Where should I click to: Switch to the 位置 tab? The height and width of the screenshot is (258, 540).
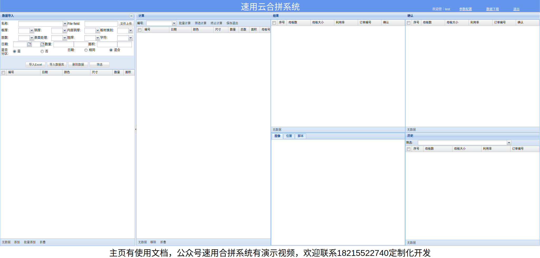pyautogui.click(x=289, y=136)
